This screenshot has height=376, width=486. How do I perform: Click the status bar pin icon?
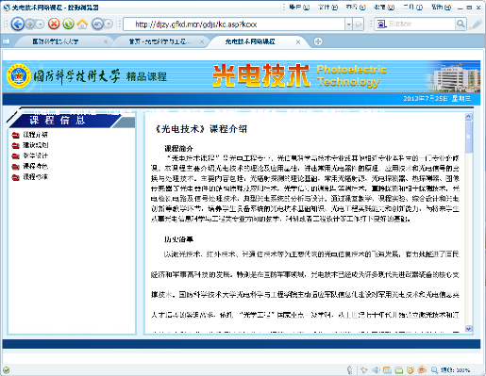point(363,370)
